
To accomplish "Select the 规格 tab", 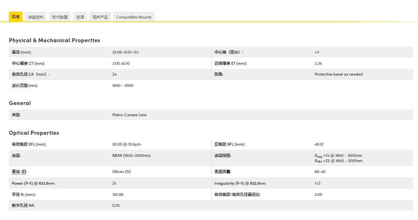I will (x=16, y=17).
